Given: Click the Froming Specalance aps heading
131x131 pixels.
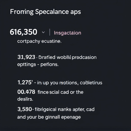Looking at the screenshot, I should (x=46, y=12).
